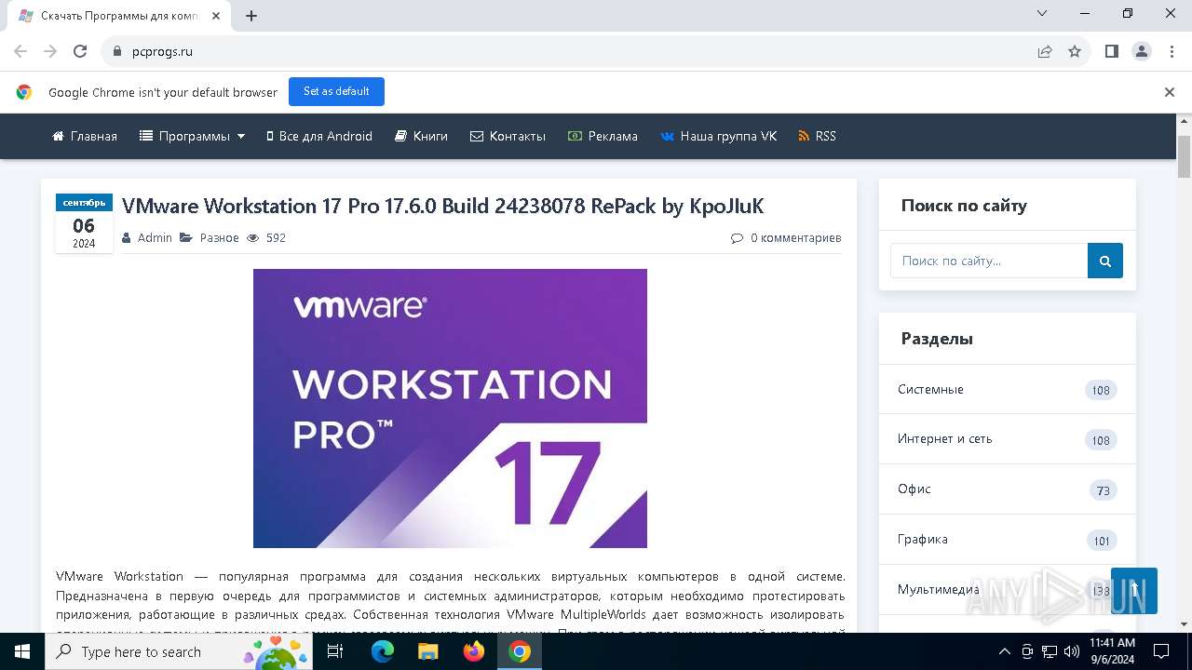Open the Контакты page

(508, 136)
